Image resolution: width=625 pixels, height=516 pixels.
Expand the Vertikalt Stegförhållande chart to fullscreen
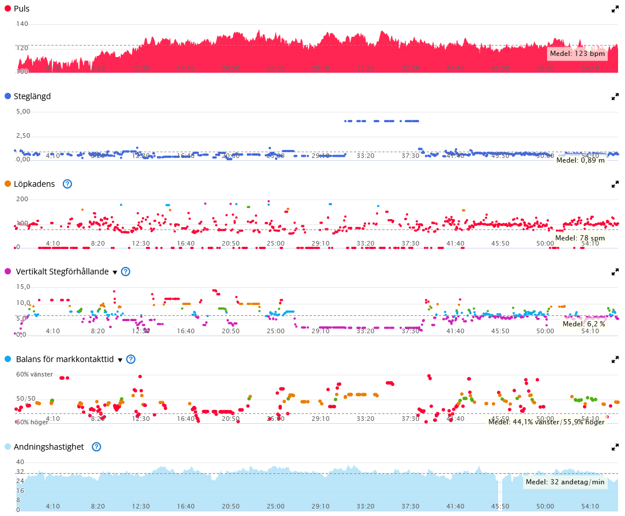point(615,272)
